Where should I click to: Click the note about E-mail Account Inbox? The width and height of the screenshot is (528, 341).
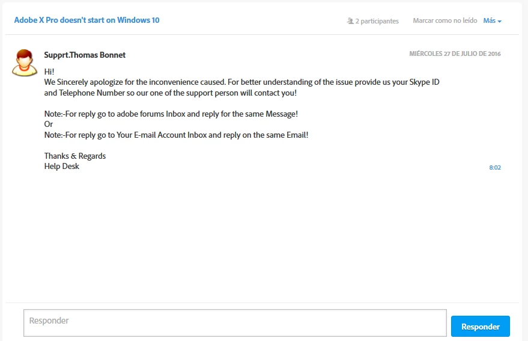click(x=176, y=135)
